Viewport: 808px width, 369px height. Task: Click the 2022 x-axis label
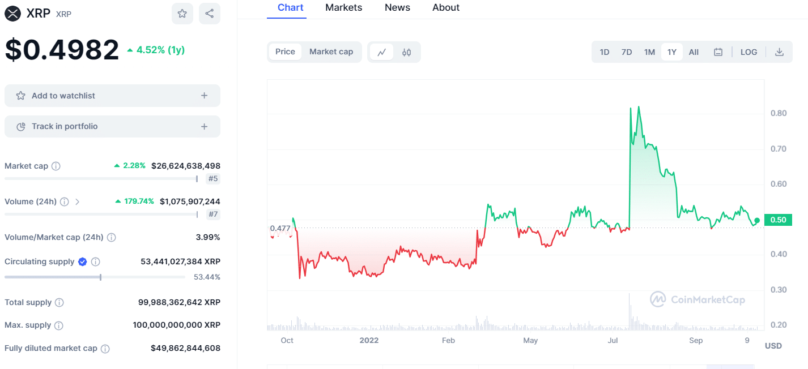(369, 341)
